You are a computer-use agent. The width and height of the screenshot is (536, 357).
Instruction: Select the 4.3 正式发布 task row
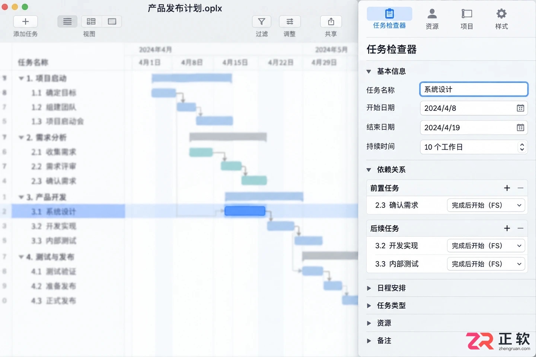click(x=68, y=300)
